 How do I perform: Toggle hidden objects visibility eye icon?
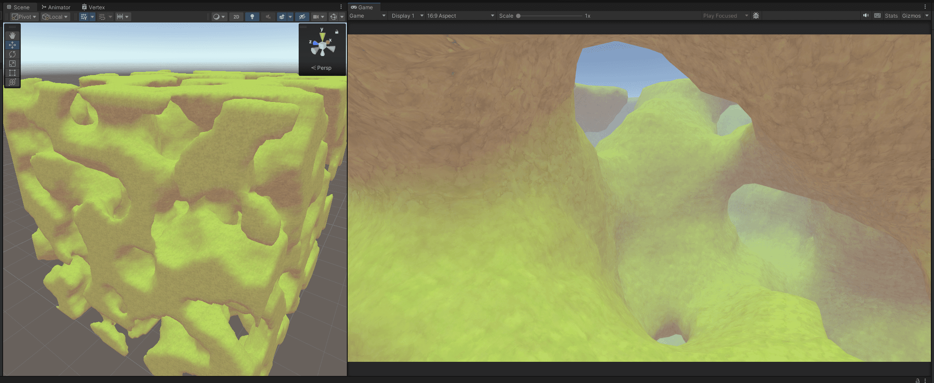(x=302, y=17)
